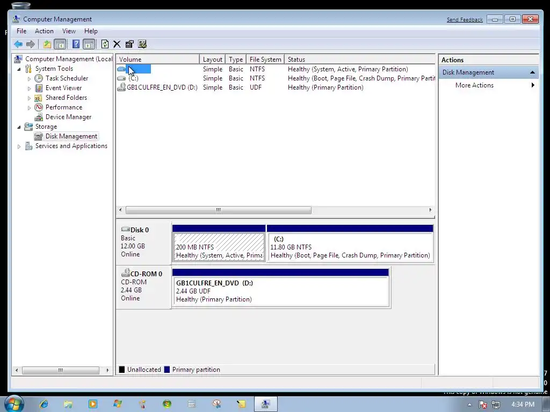
Task: Click the Send Feedback link
Action: tap(465, 20)
